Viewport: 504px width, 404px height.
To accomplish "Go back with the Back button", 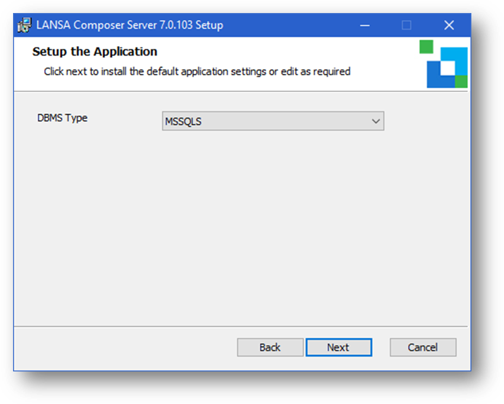I will (270, 347).
